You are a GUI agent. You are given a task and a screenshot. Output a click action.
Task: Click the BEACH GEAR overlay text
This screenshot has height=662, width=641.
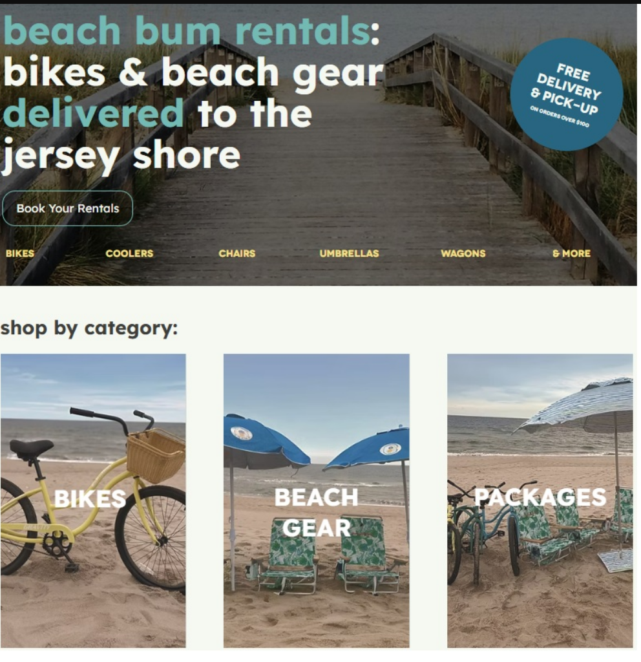point(317,513)
